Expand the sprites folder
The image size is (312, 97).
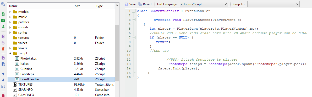click(10, 33)
